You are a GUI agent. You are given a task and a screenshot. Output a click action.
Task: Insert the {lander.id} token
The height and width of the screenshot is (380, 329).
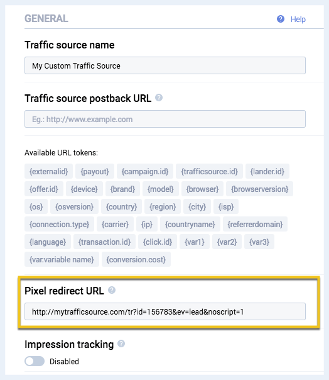click(267, 171)
